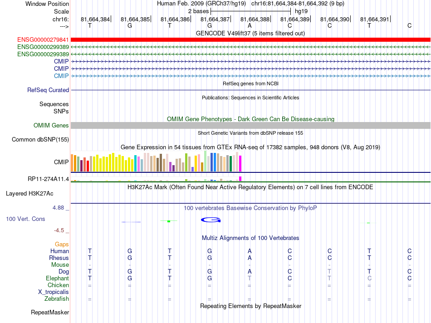Click the RP11-274A11.4 expression track label
Viewport: 431px width, 323px height.
[49, 179]
